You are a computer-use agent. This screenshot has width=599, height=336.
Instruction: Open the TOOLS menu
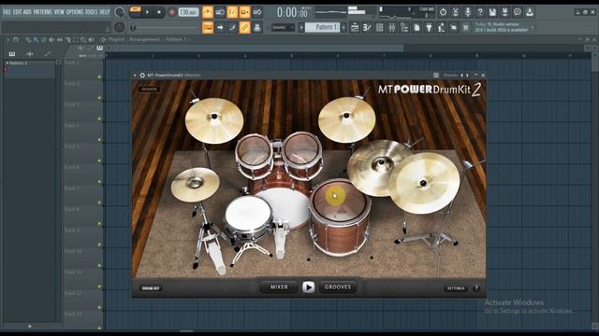[x=92, y=12]
